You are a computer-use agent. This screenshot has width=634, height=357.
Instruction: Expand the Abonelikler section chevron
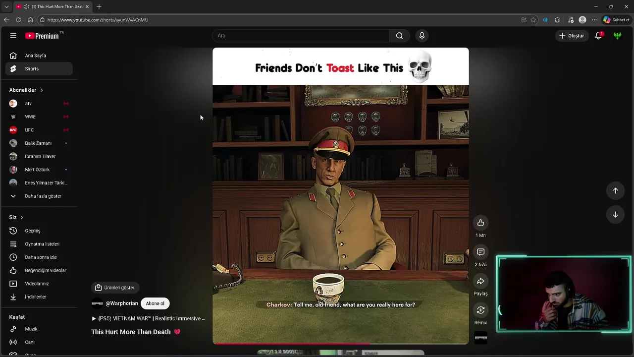click(x=42, y=90)
